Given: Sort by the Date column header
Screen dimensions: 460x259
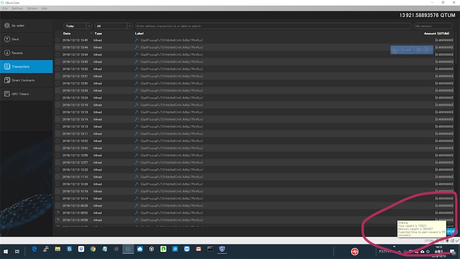Looking at the screenshot, I should (x=67, y=33).
